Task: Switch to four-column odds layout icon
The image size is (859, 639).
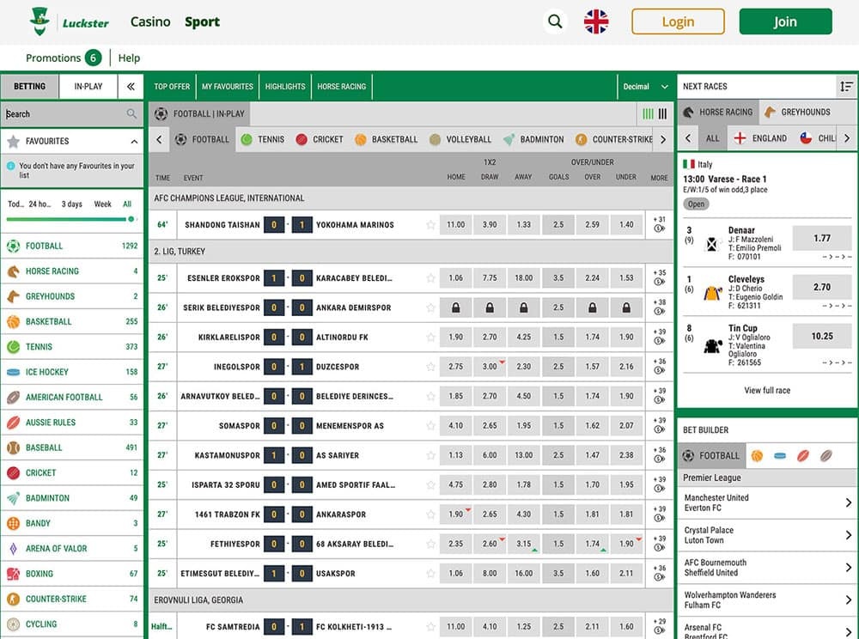Action: click(x=648, y=114)
